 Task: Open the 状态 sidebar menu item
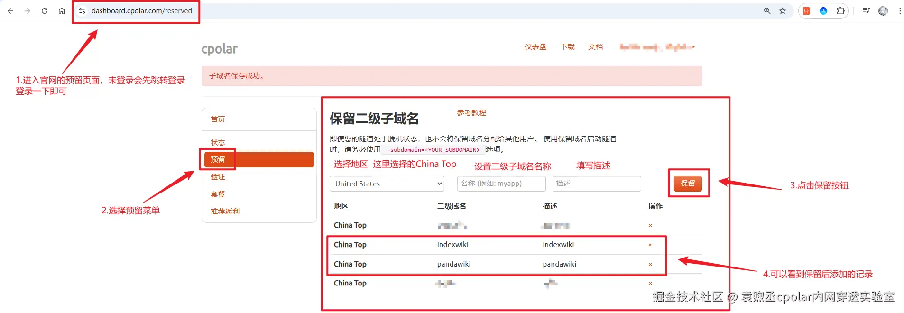click(x=218, y=142)
